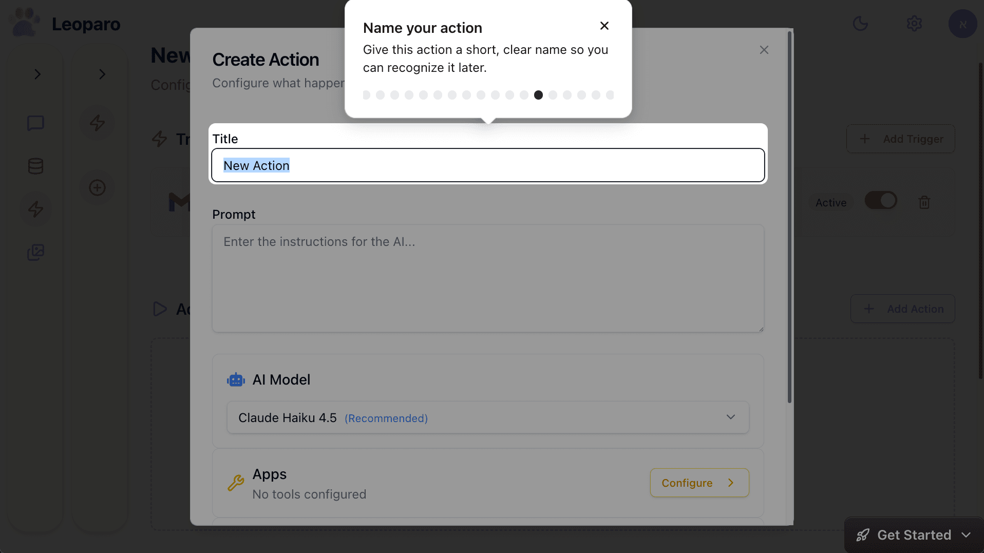The image size is (984, 553).
Task: Click the plus circle icon in second sidebar
Action: click(x=97, y=187)
